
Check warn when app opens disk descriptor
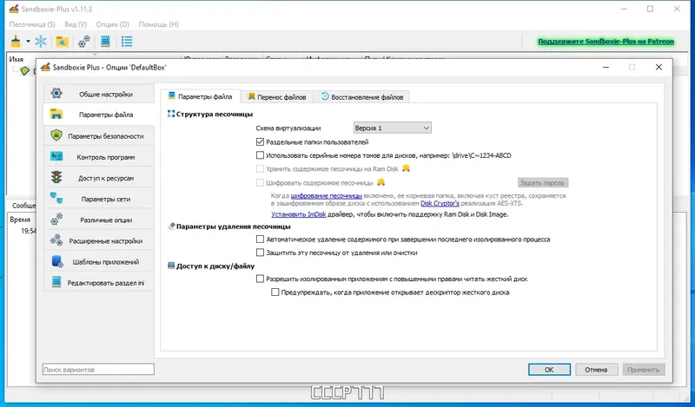pos(275,292)
